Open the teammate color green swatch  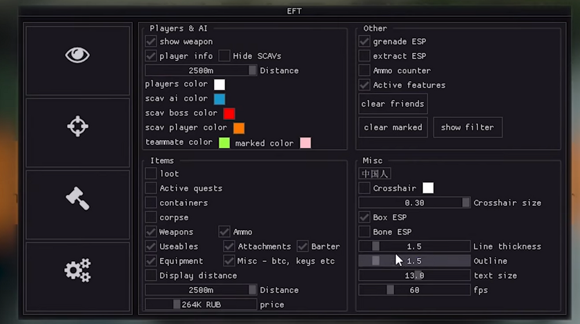[x=224, y=143]
